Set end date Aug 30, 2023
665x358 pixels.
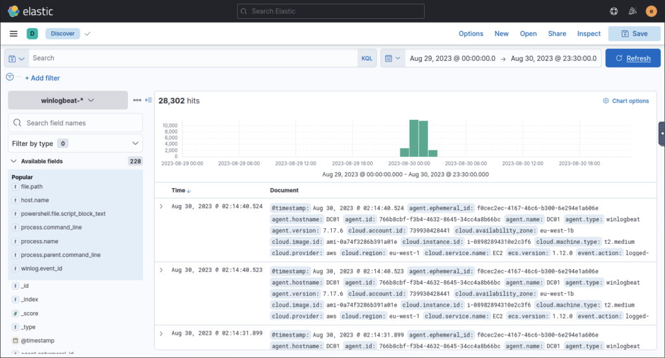pyautogui.click(x=553, y=58)
